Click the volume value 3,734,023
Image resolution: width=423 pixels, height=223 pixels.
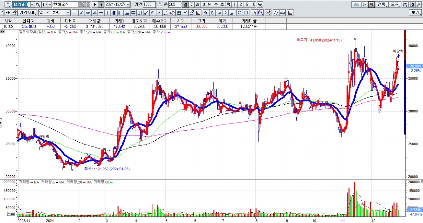pos(95,26)
